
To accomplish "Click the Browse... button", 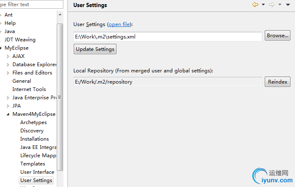I will pyautogui.click(x=278, y=36).
